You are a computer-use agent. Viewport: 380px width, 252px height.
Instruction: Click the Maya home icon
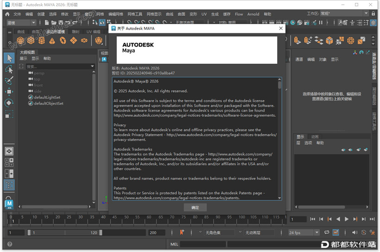7,14
